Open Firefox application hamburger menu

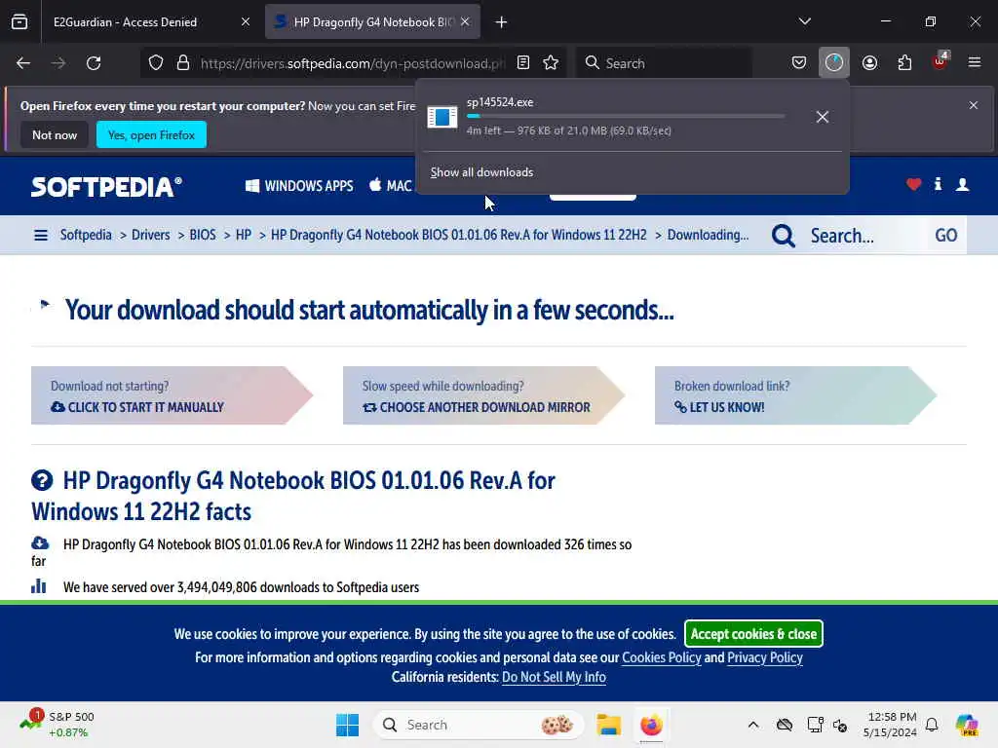[x=975, y=63]
